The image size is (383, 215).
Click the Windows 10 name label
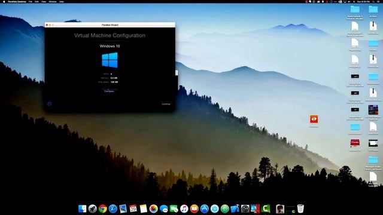coord(110,46)
